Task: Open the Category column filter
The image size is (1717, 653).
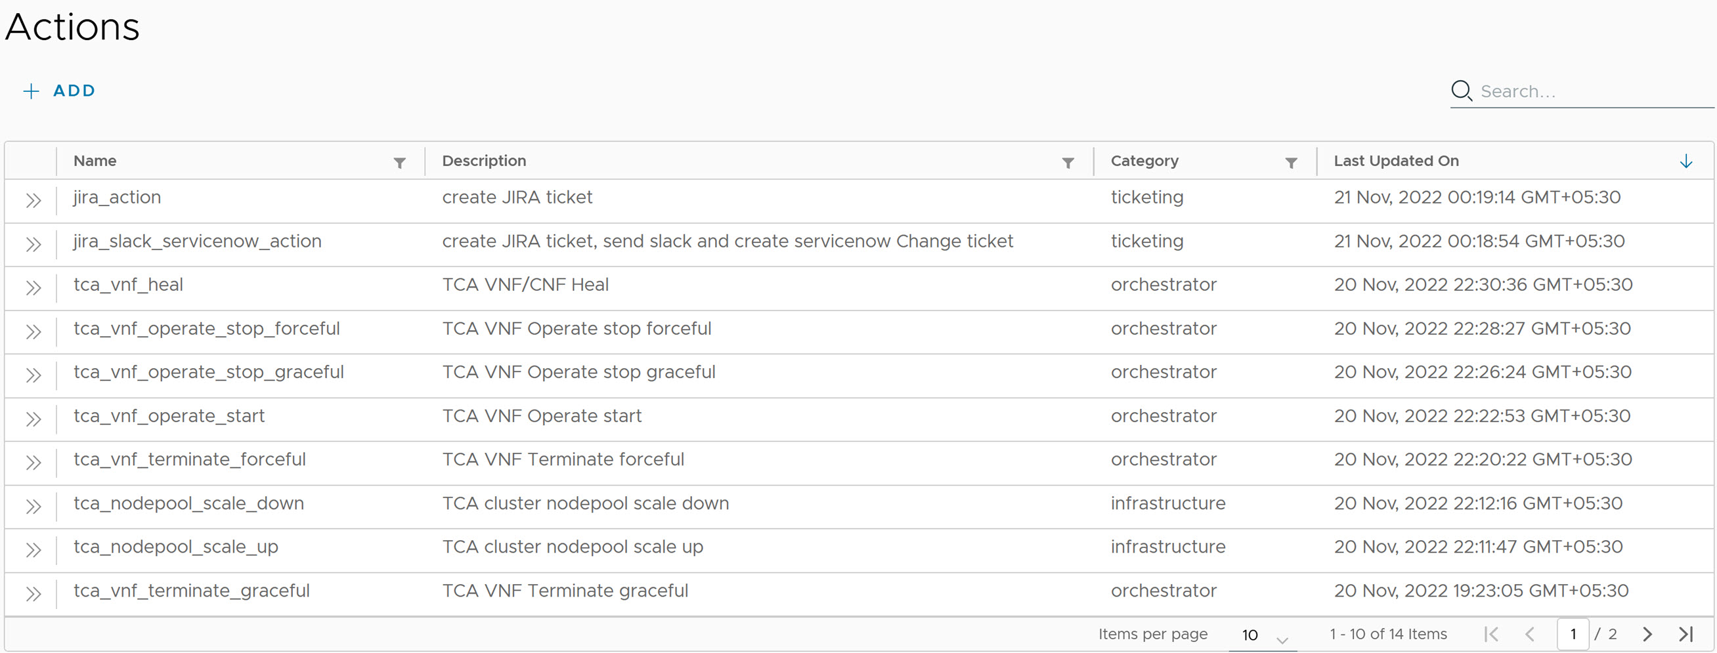Action: click(1291, 163)
